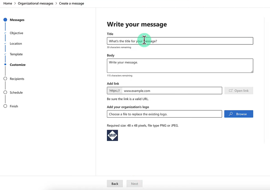Jump to the Recipients step
This screenshot has height=190, width=270.
(17, 79)
